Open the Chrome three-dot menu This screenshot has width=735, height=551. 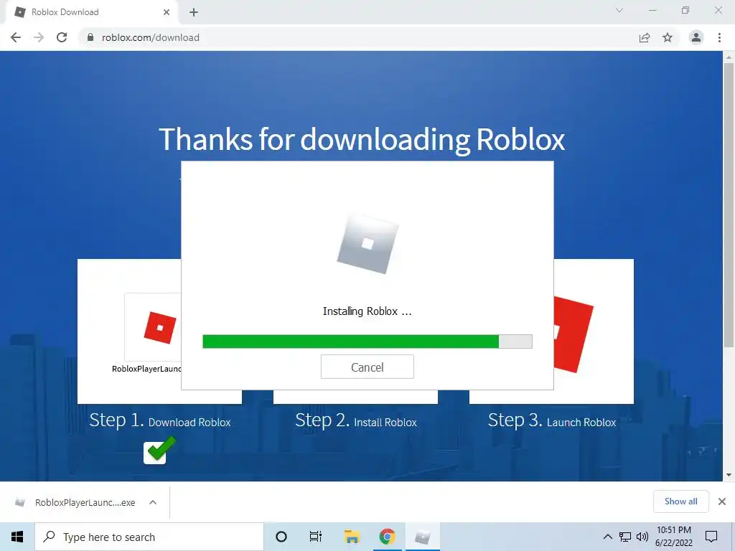[719, 37]
